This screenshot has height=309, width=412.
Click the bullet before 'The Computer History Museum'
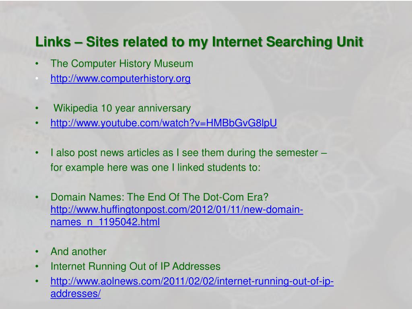(x=37, y=64)
